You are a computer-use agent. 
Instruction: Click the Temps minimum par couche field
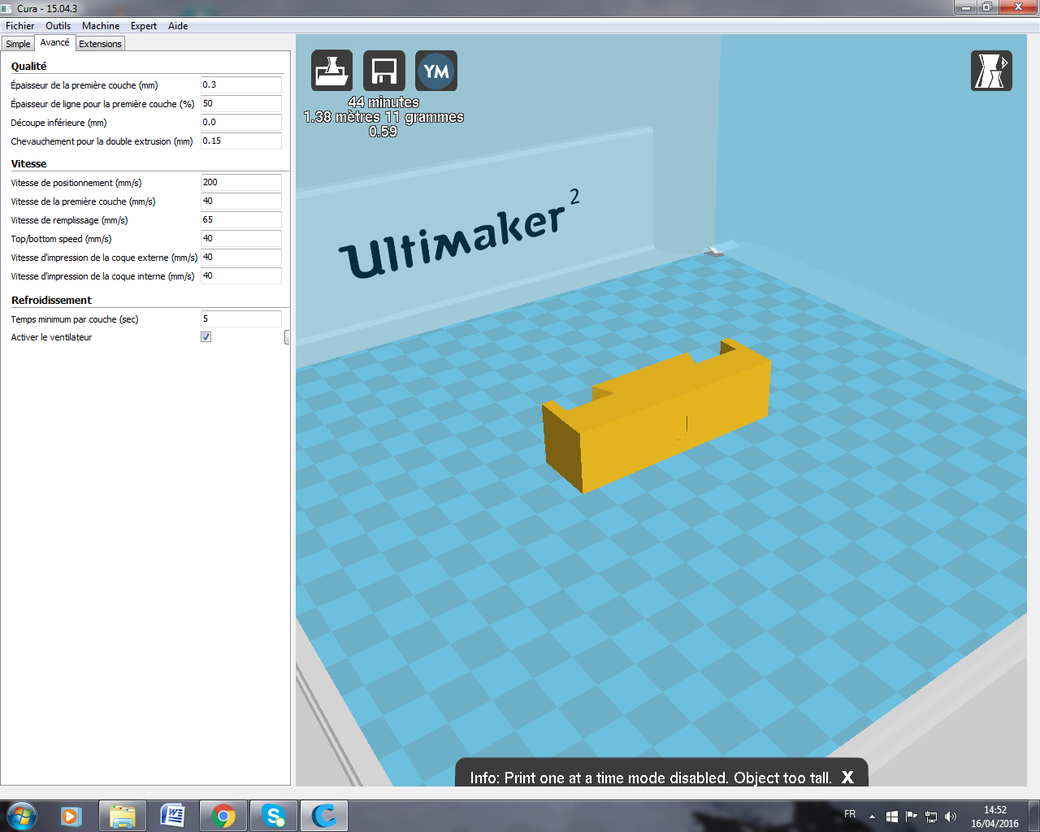241,318
